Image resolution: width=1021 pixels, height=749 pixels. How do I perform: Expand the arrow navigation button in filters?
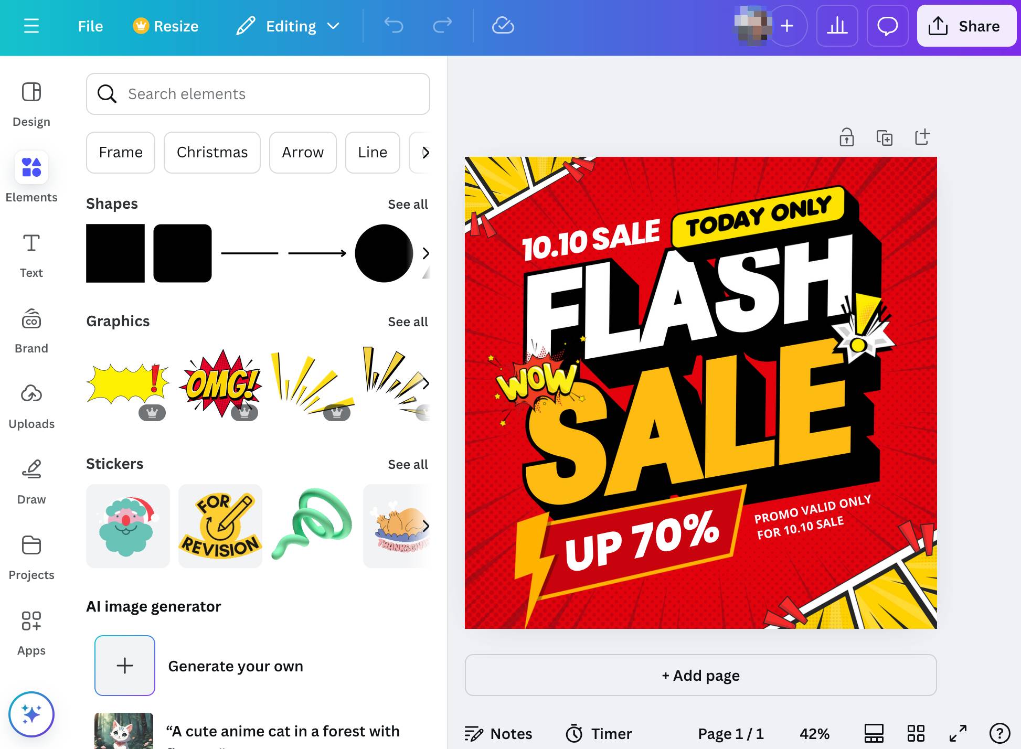(x=423, y=152)
